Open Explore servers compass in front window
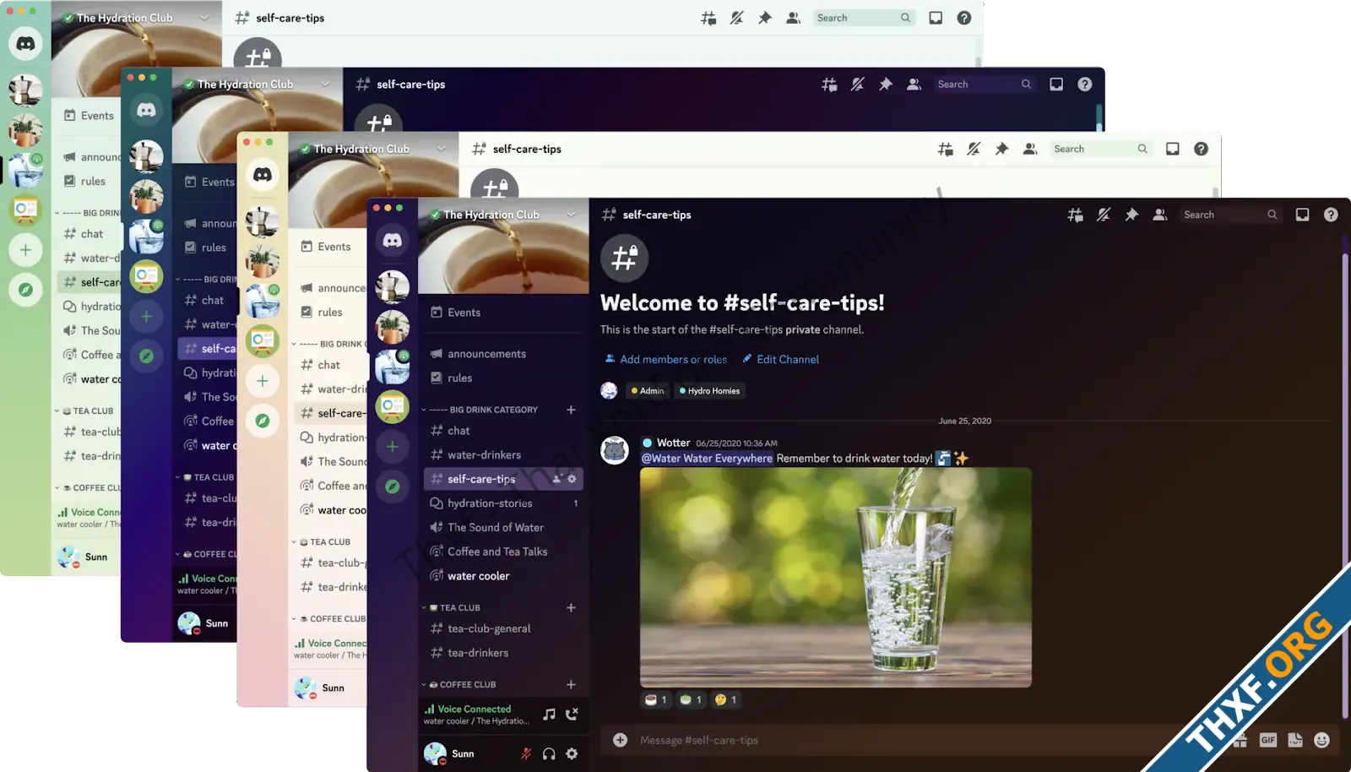 [x=393, y=486]
